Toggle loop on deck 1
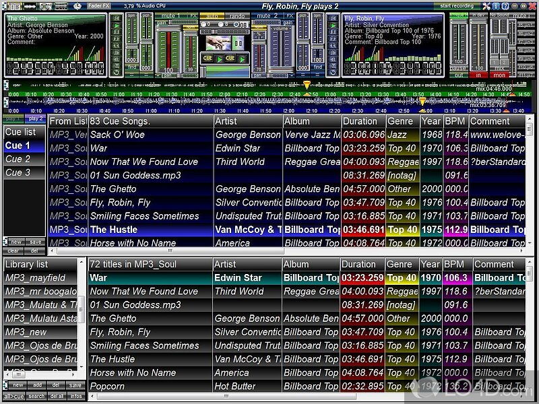Viewport: 539px width, 404px height. [x=117, y=73]
